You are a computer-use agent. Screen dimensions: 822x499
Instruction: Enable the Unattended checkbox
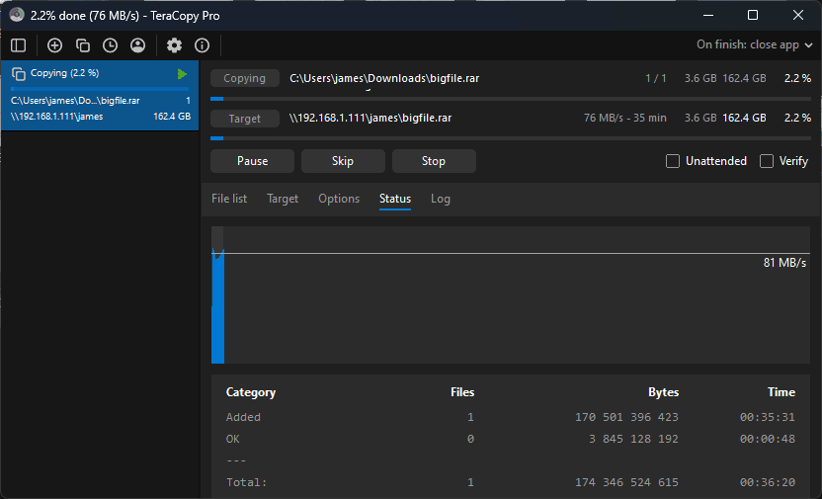673,161
